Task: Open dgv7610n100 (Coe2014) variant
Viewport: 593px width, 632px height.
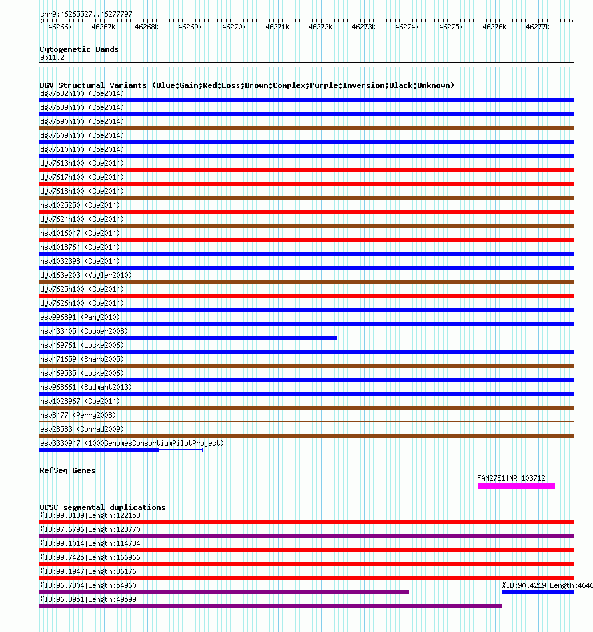Action: click(82, 150)
